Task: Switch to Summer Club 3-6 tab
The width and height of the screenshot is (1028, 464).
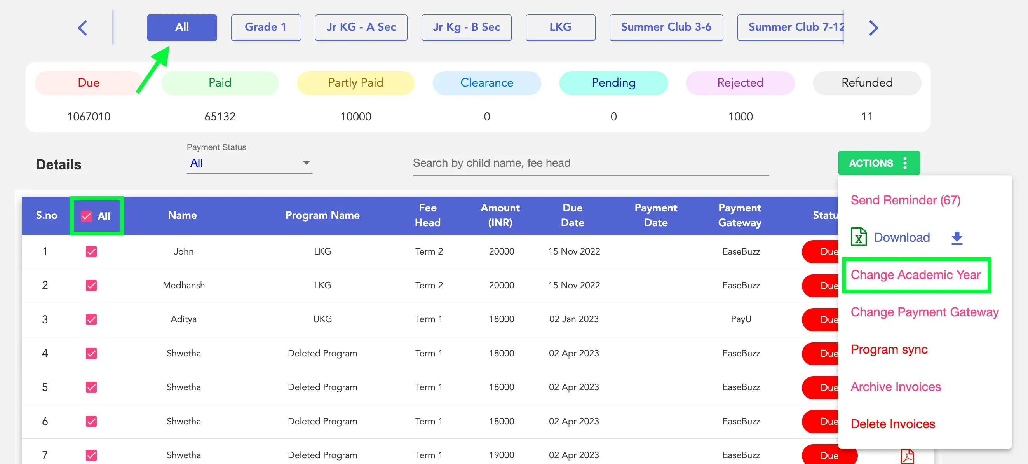Action: [666, 28]
